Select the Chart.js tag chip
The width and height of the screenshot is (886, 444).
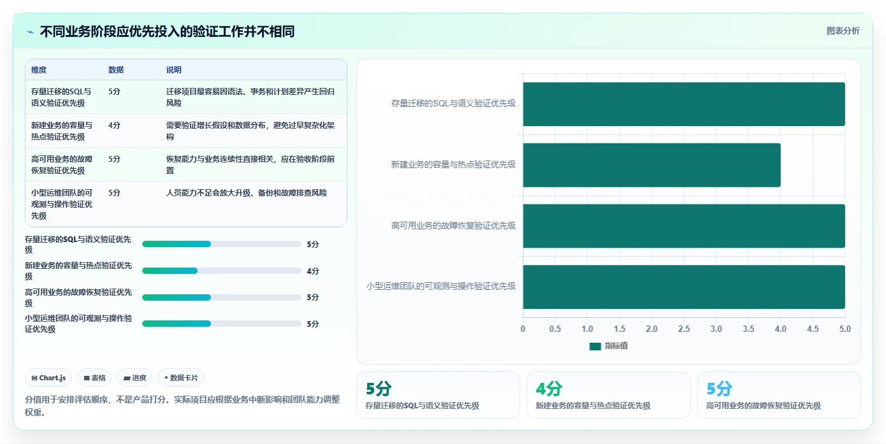[x=49, y=378]
